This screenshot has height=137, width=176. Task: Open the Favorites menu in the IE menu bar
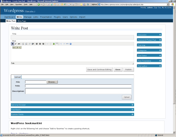[19, 4]
